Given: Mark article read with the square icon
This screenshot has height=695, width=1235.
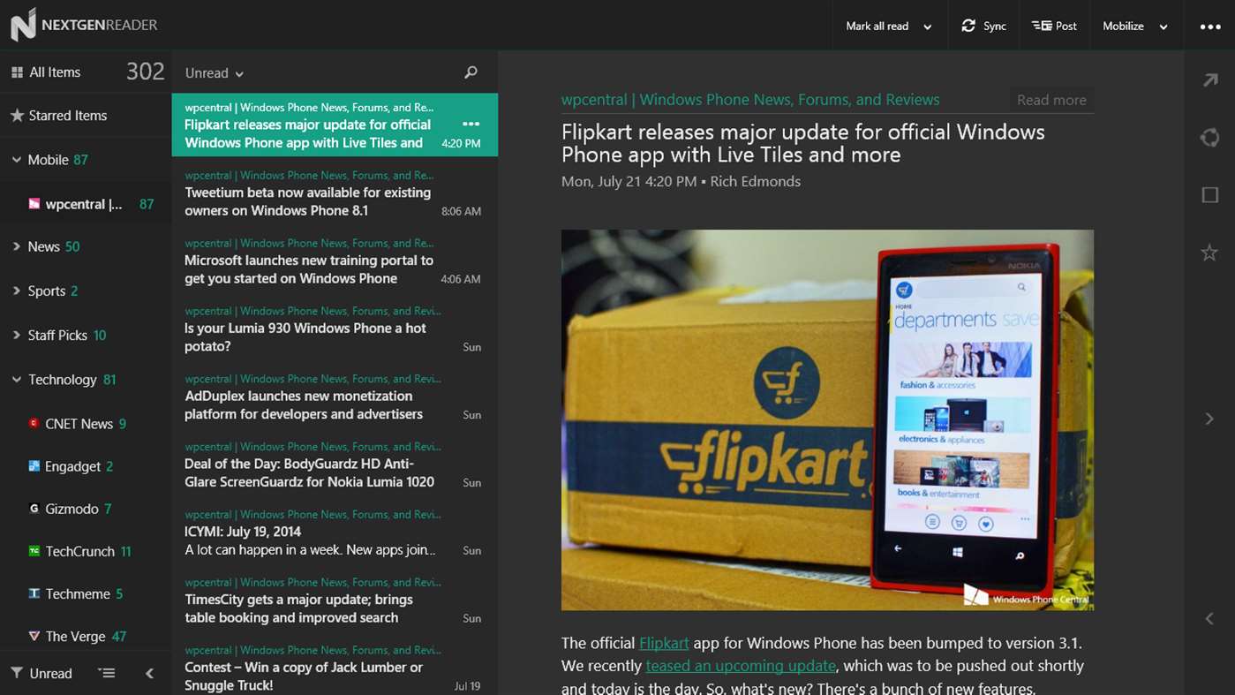Looking at the screenshot, I should tap(1209, 195).
